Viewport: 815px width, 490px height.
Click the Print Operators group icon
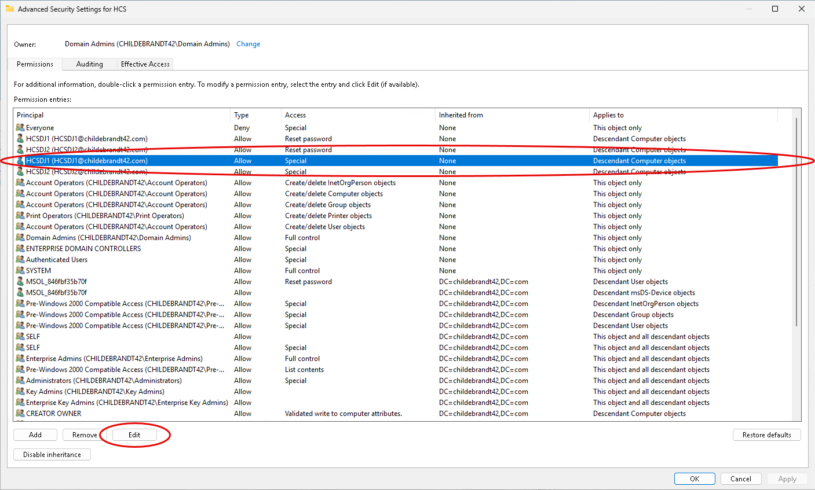(20, 216)
